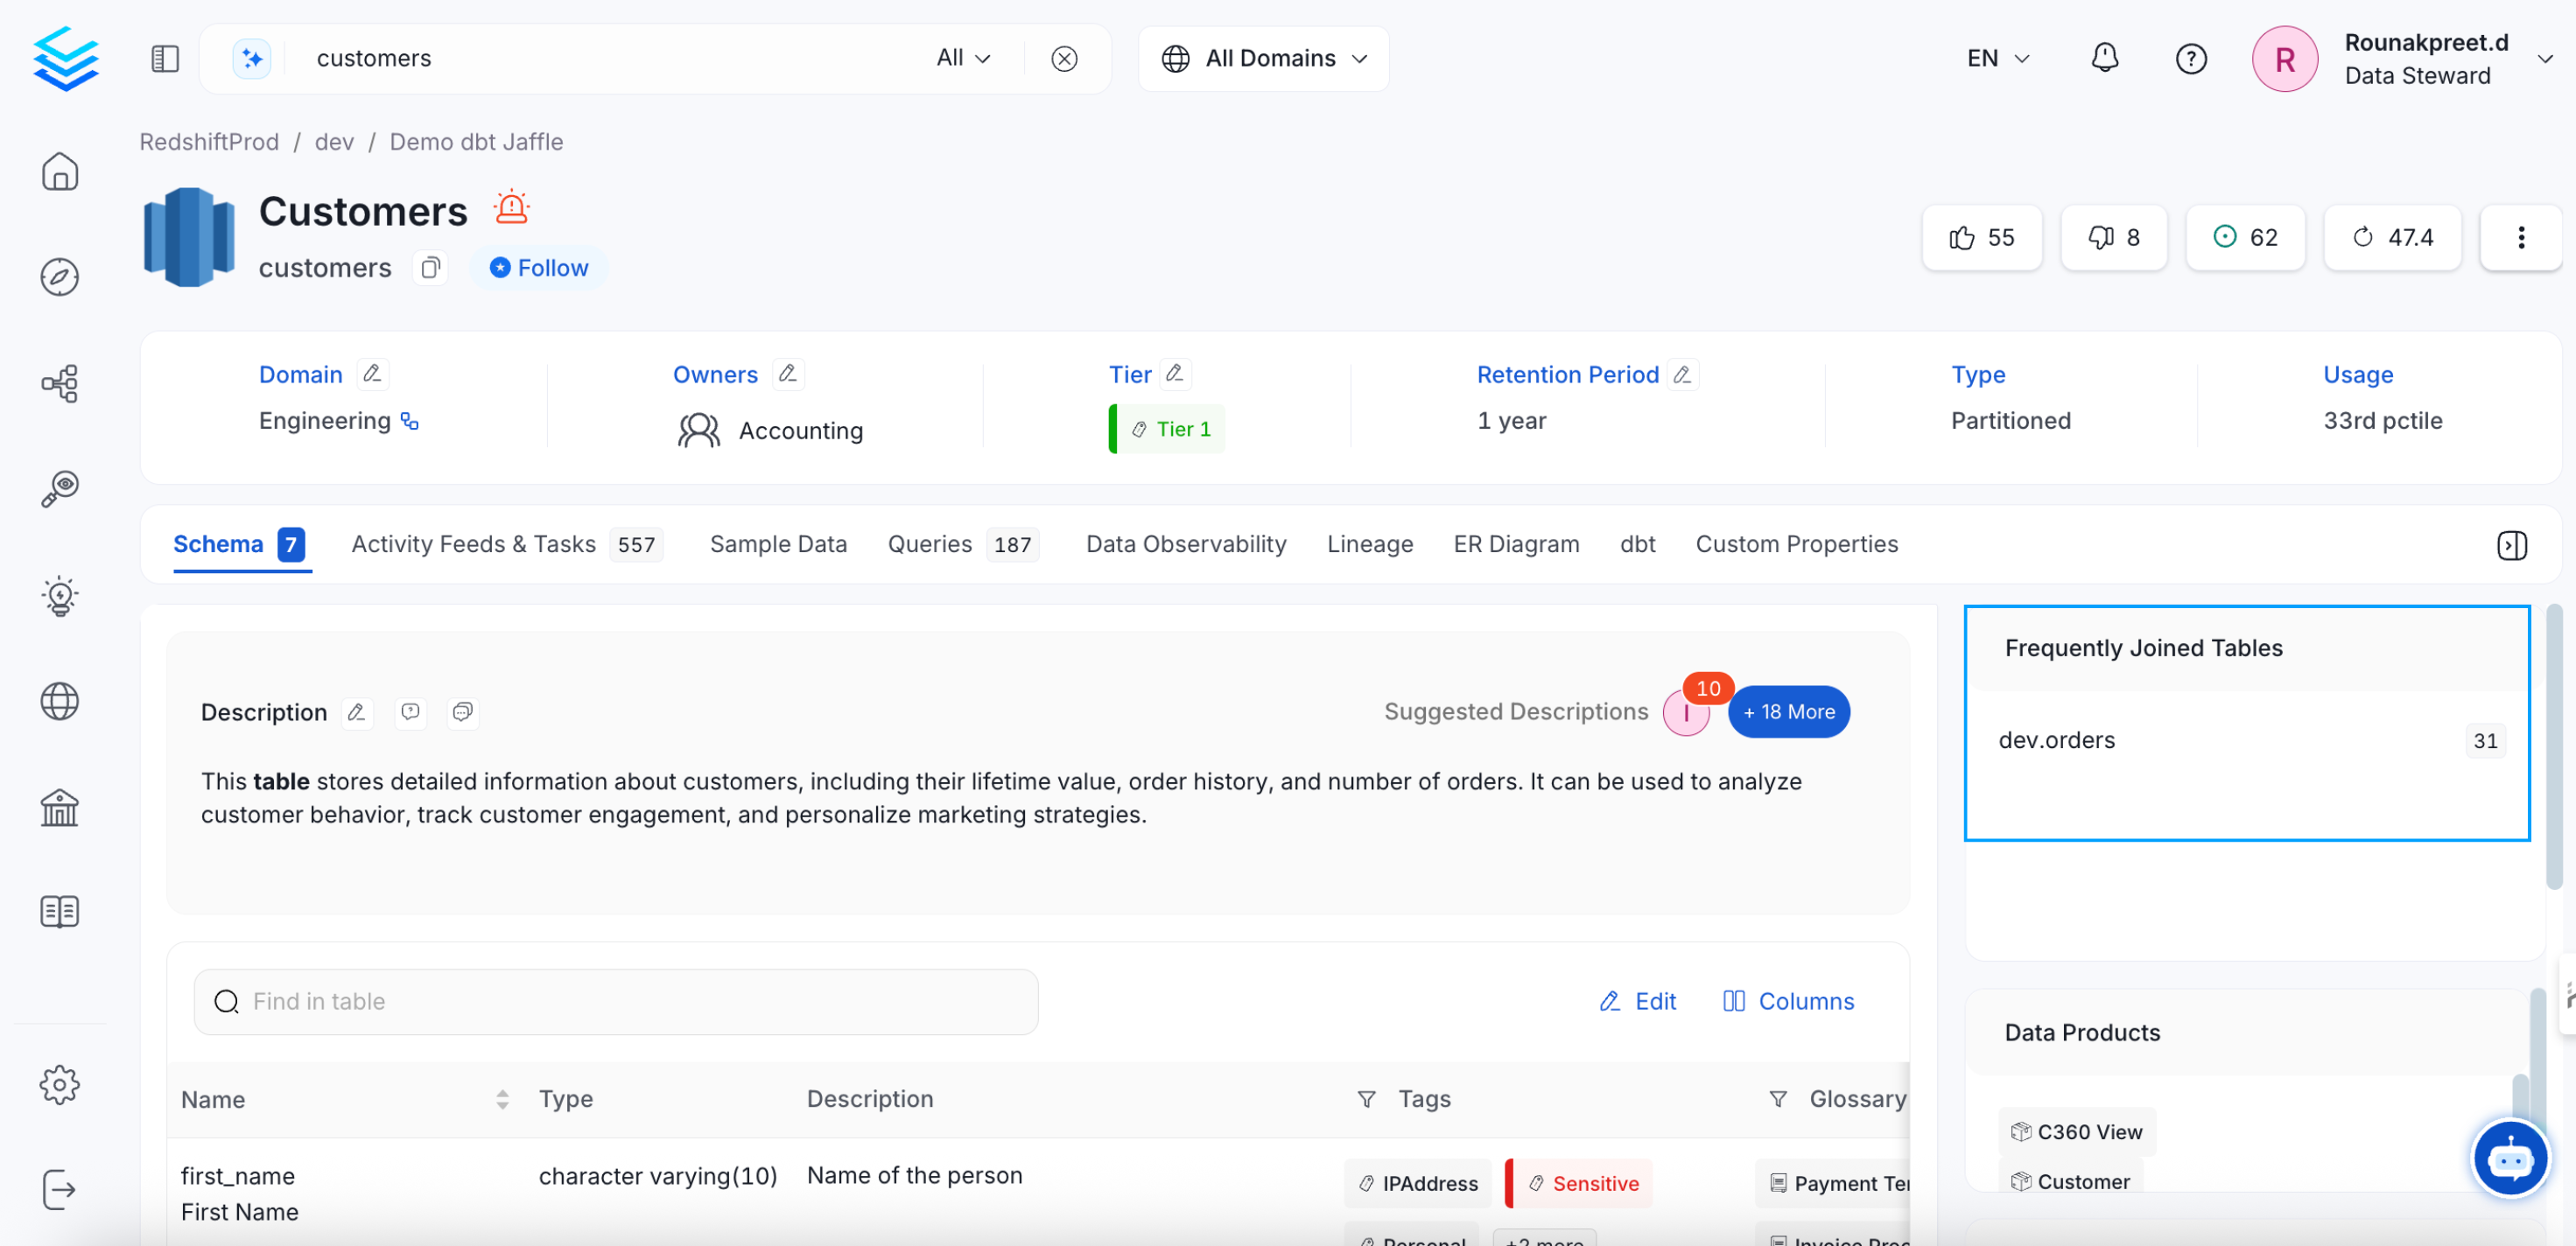Copy the customers table name icon
The height and width of the screenshot is (1246, 2576).
click(430, 268)
